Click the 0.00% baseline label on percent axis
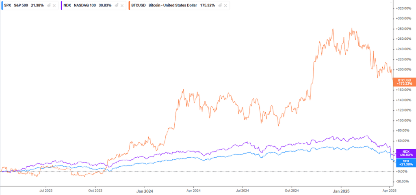 pyautogui.click(x=402, y=171)
